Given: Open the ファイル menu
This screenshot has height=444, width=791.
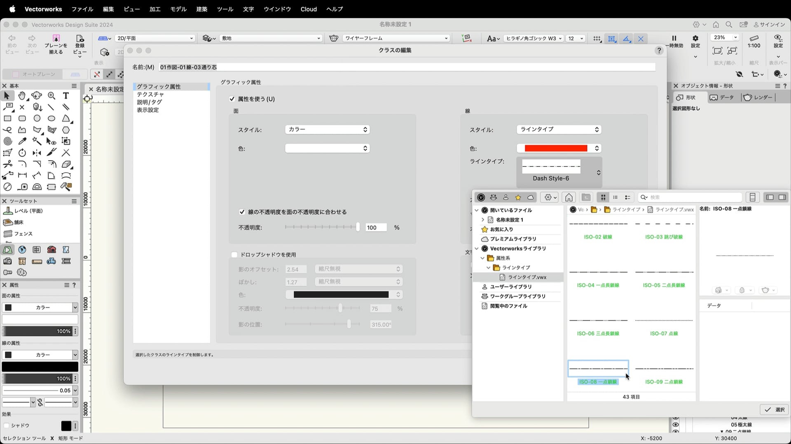Looking at the screenshot, I should point(82,9).
